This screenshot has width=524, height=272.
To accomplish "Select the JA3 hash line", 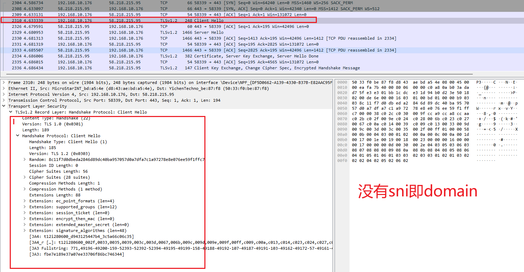I will click(77, 254).
